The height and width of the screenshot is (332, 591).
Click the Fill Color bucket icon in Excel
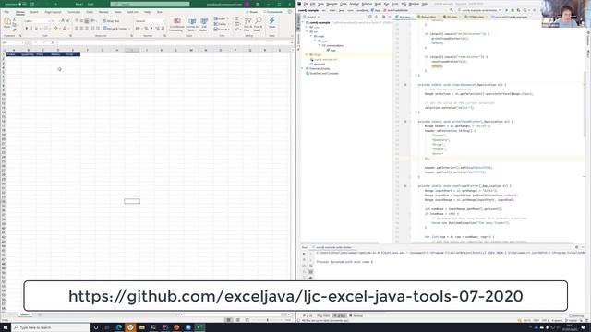55,29
